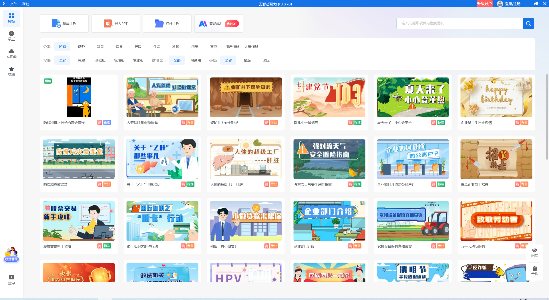Click the 限免 badge on 人寿保险 card
This screenshot has width=549, height=300.
[131, 81]
